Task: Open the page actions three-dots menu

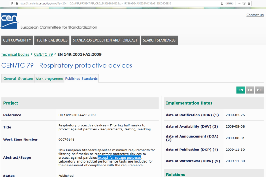Action: [239, 3]
